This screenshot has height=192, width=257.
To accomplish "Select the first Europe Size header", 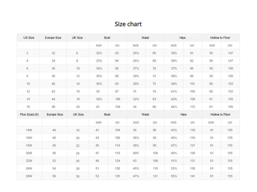I will 53,38.
